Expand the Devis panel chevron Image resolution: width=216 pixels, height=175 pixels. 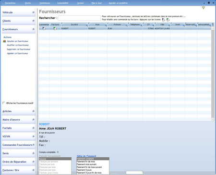(34, 153)
